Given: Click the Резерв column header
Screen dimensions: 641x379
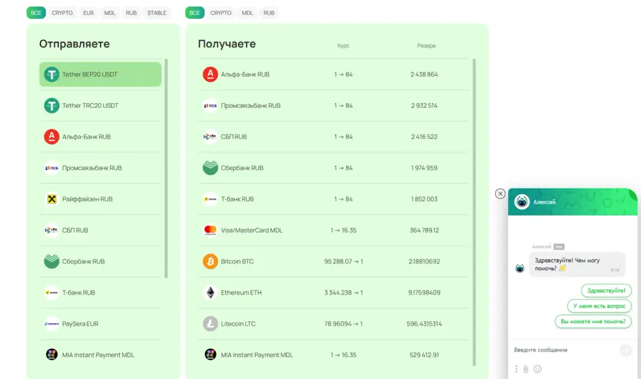Looking at the screenshot, I should point(426,46).
